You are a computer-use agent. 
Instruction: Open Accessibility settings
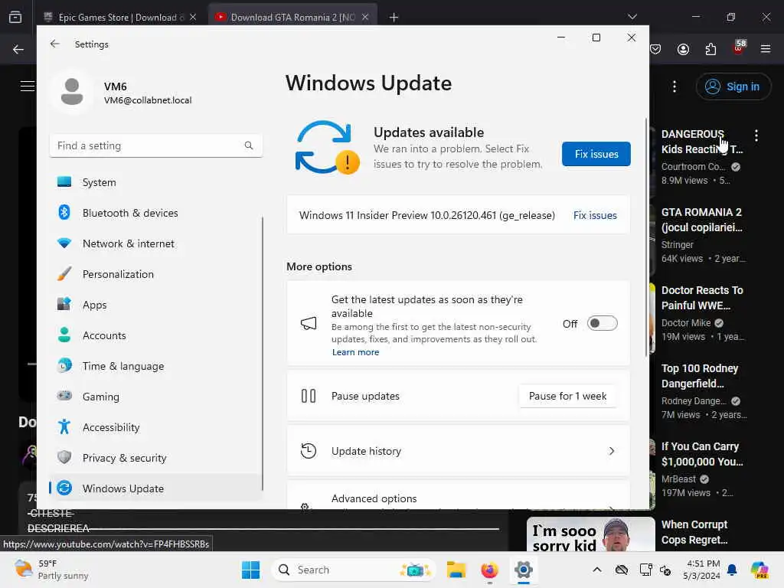pos(155,427)
